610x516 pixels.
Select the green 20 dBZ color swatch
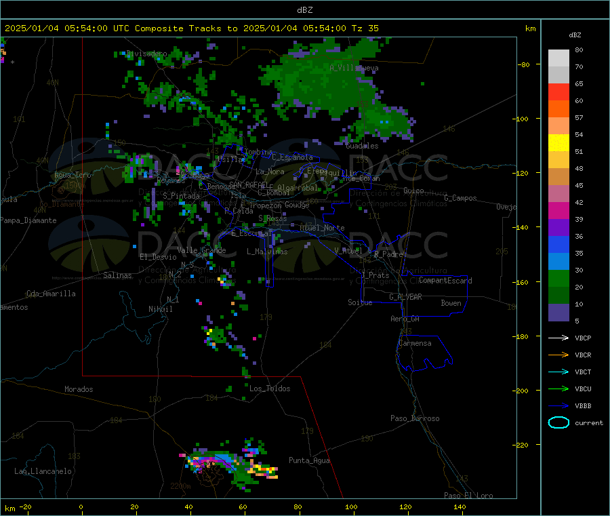tap(558, 278)
